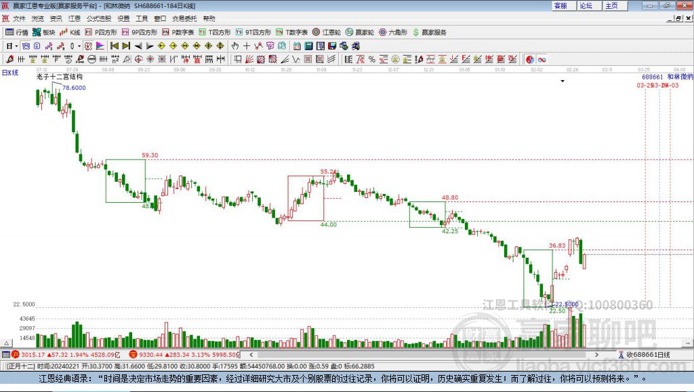This screenshot has width=694, height=392.
Task: Click the 客服 customer service button
Action: pyautogui.click(x=563, y=5)
